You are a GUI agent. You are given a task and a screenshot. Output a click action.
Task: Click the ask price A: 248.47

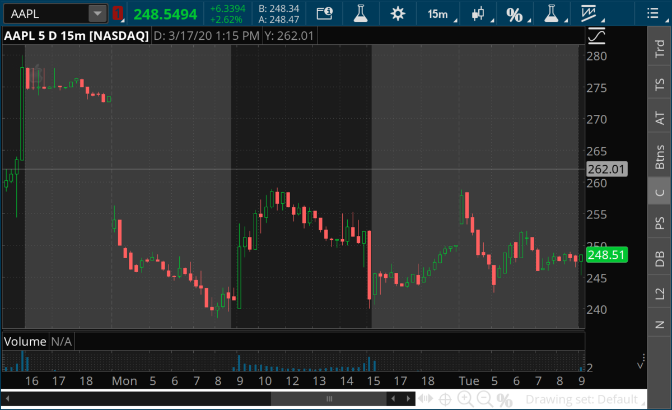(279, 20)
